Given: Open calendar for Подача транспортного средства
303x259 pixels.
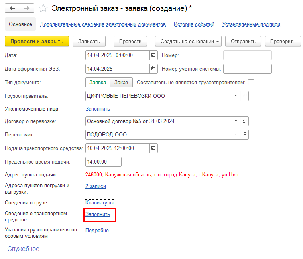Looking at the screenshot, I should tap(153, 148).
